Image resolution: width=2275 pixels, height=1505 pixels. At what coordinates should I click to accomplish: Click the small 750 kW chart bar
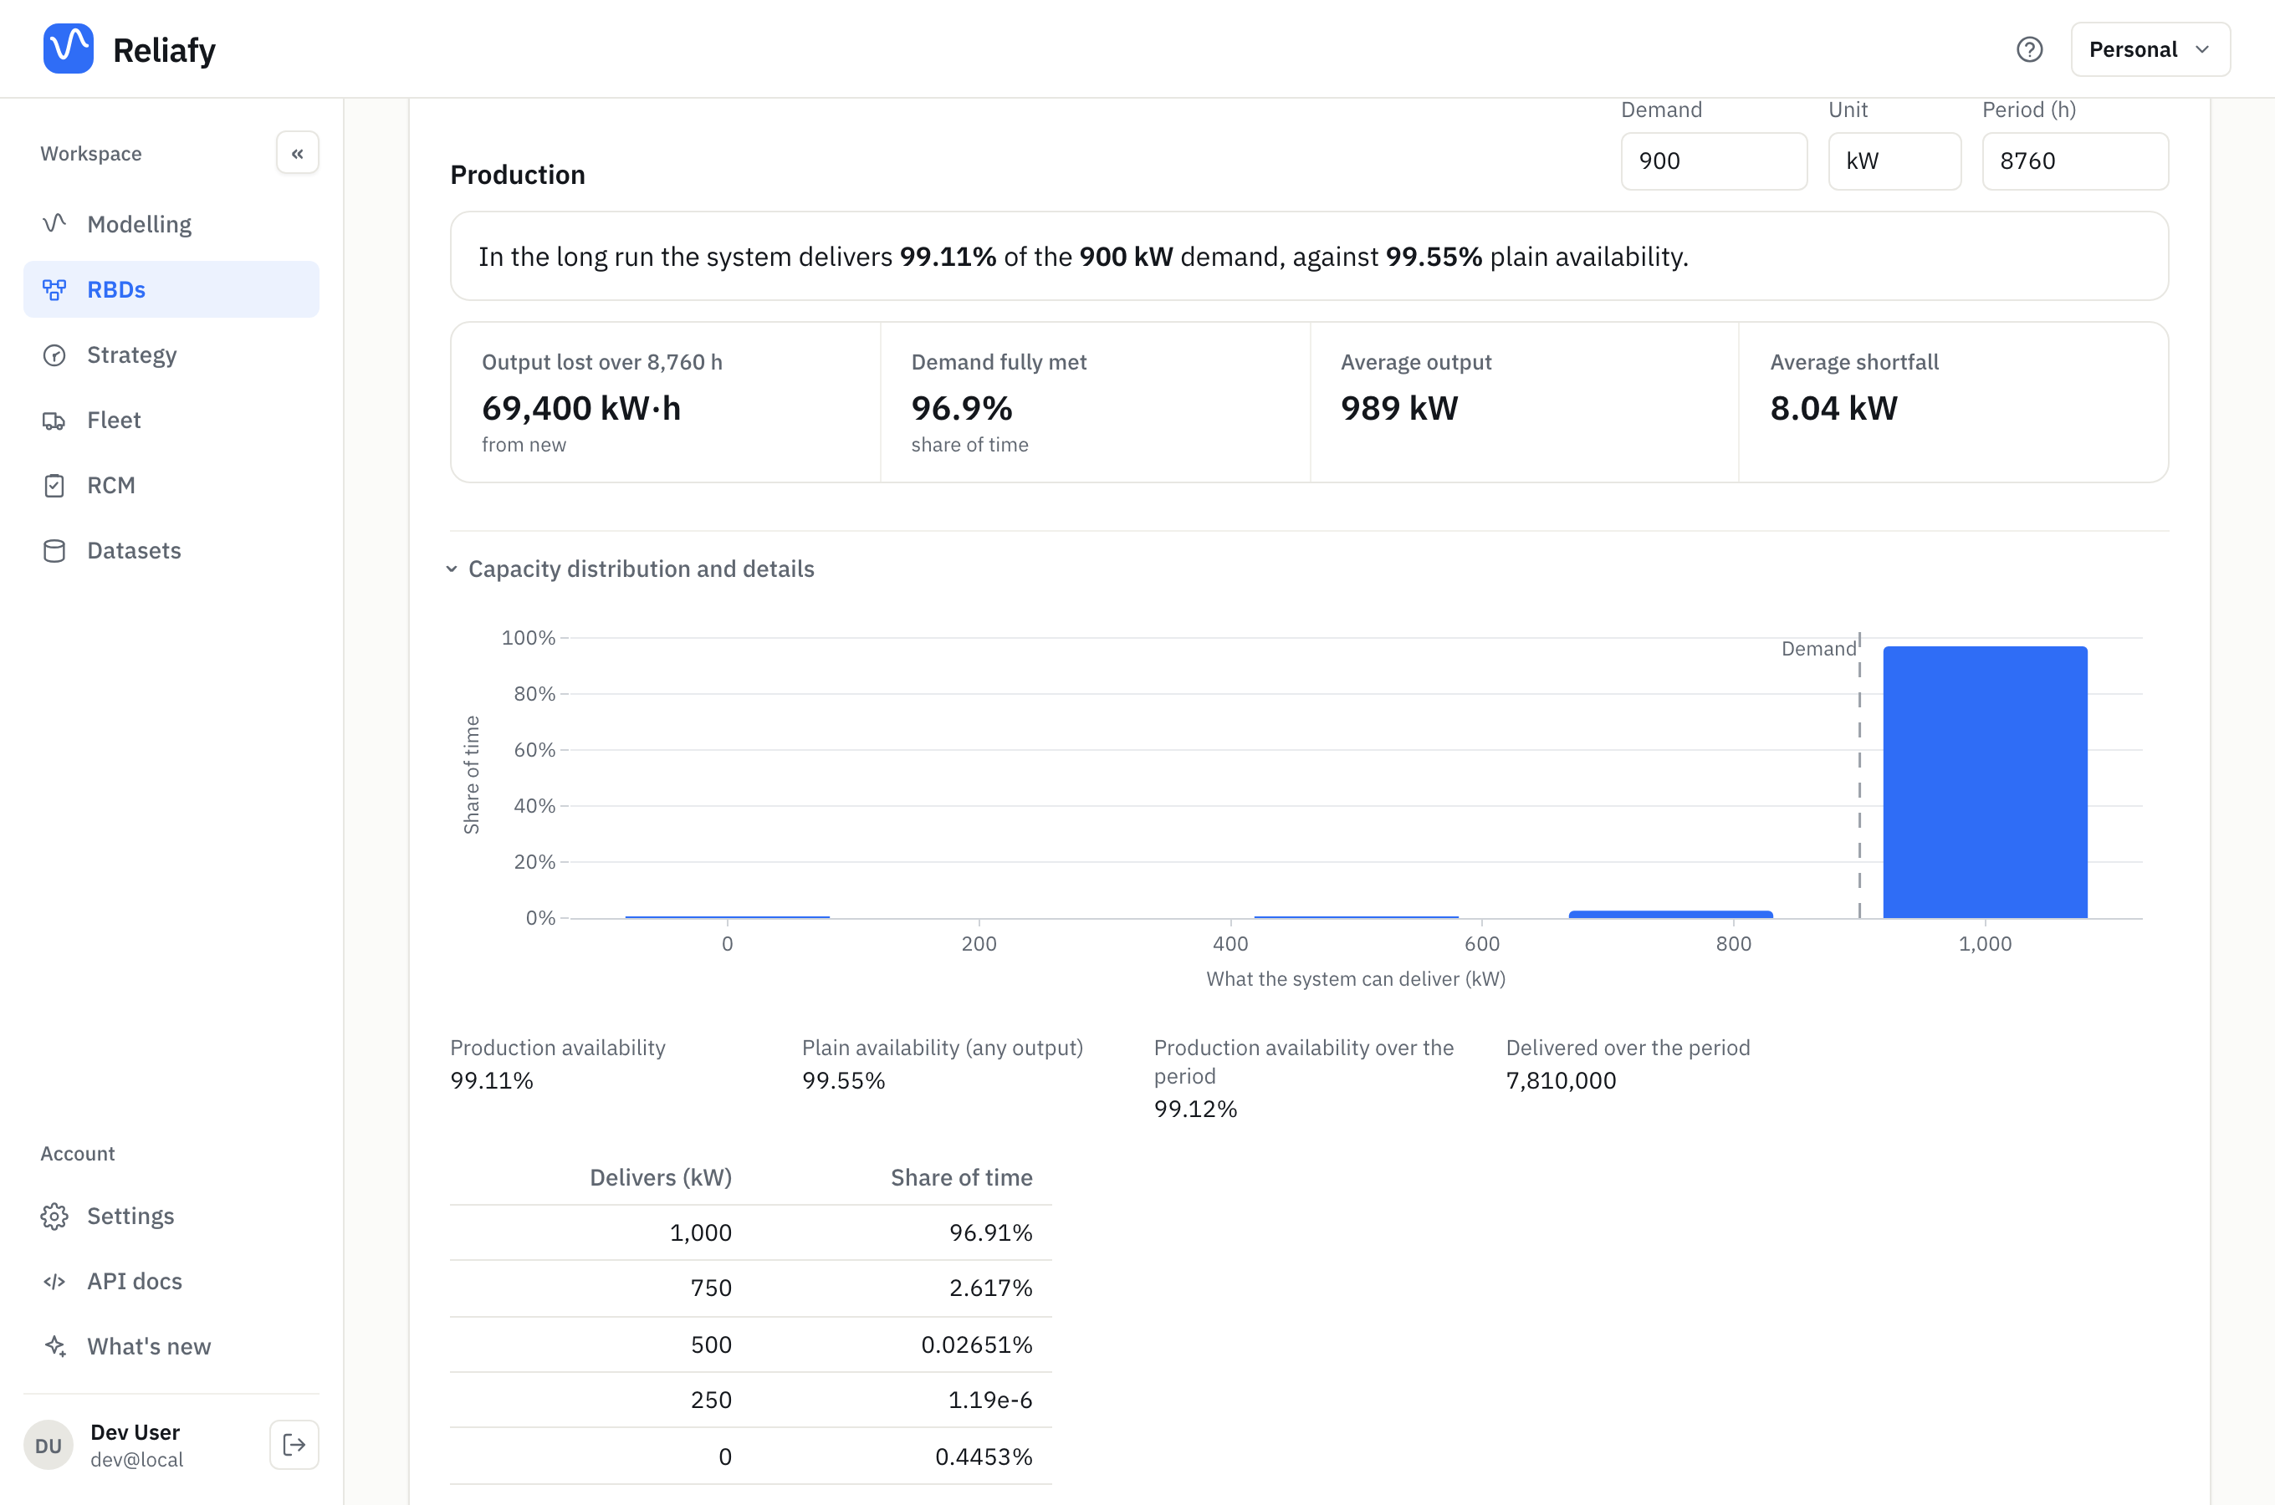[1670, 915]
